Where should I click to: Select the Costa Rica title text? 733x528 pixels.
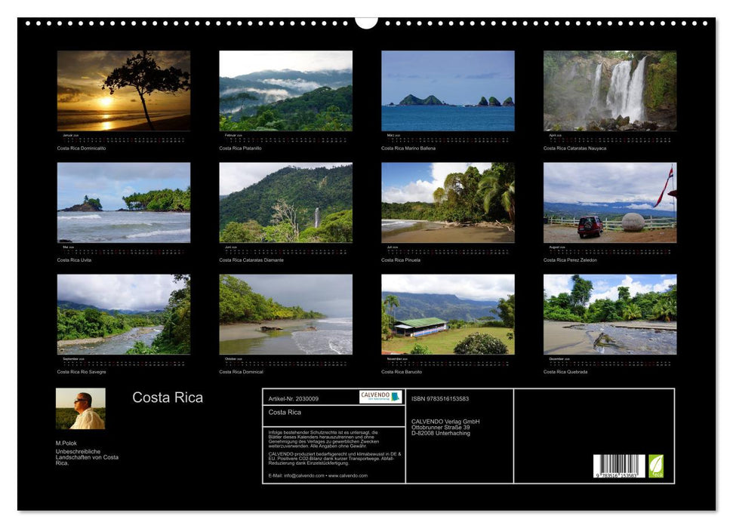tap(167, 398)
